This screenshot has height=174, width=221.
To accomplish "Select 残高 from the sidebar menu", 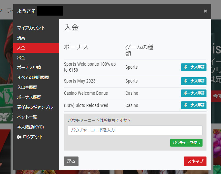I will click(21, 38).
